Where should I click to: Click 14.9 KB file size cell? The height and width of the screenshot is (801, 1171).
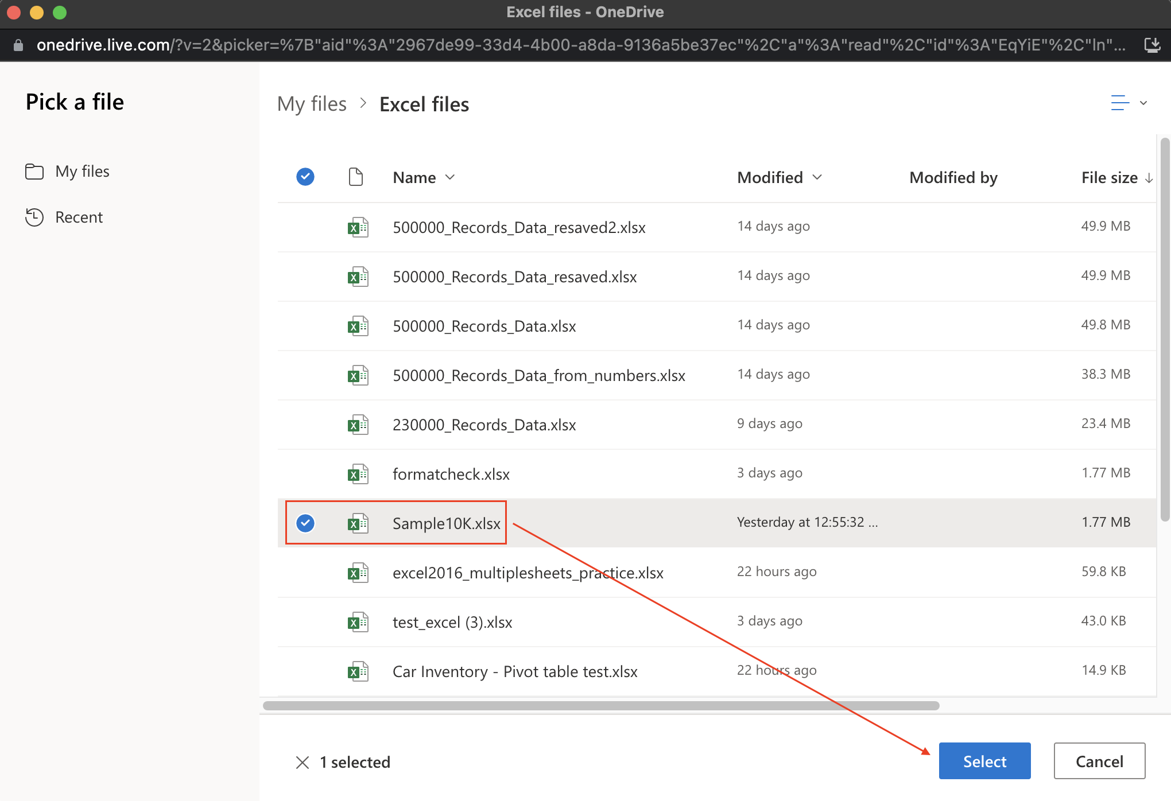pyautogui.click(x=1103, y=670)
